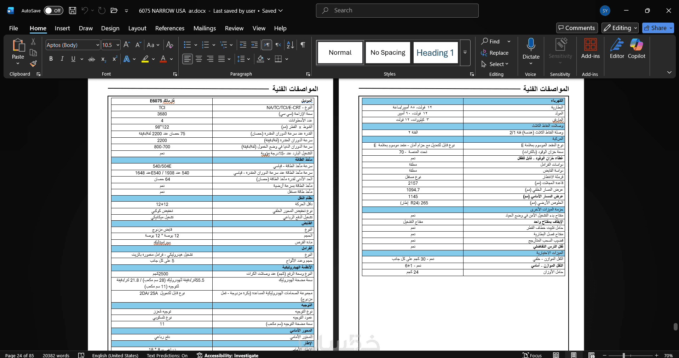The image size is (679, 358).
Task: Open the numbering list dropdown arrow
Action: point(214,45)
